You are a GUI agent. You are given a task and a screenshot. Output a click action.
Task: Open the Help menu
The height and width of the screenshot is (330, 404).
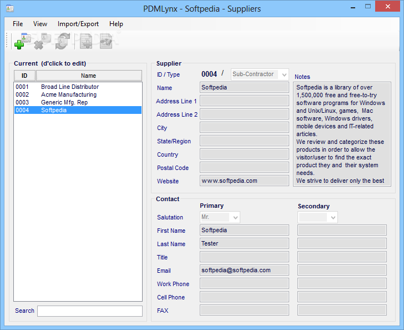coord(116,24)
